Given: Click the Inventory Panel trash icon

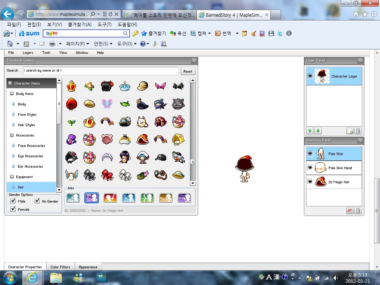Looking at the screenshot, I should coord(358,210).
